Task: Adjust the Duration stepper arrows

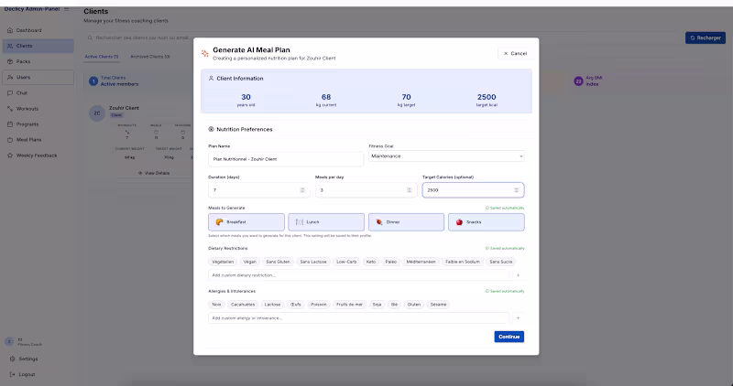Action: click(x=302, y=190)
